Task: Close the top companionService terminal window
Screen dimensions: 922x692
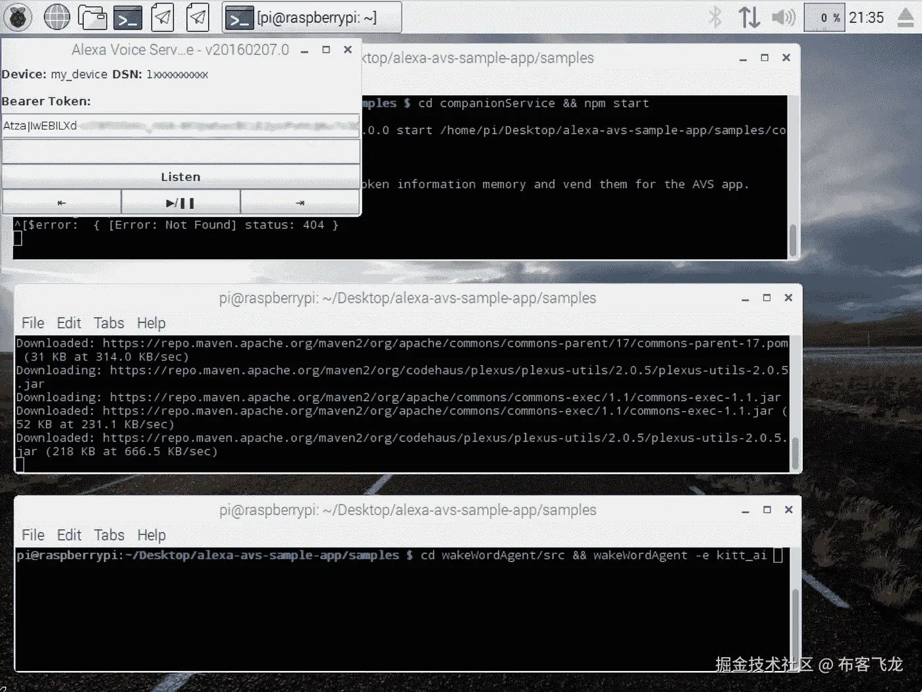Action: tap(786, 58)
